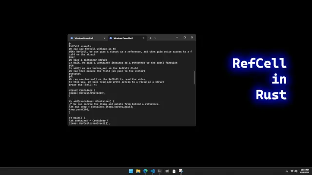Open File Explorer from the taskbar
312x175 pixels.
click(x=138, y=171)
